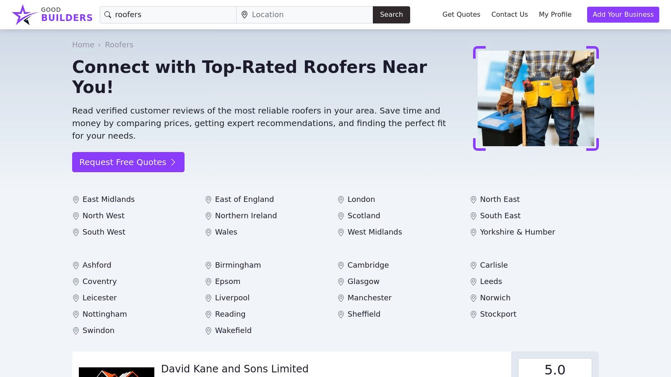Click the pin icon beside Yorkshire & Humber
The image size is (671, 377).
pos(473,232)
